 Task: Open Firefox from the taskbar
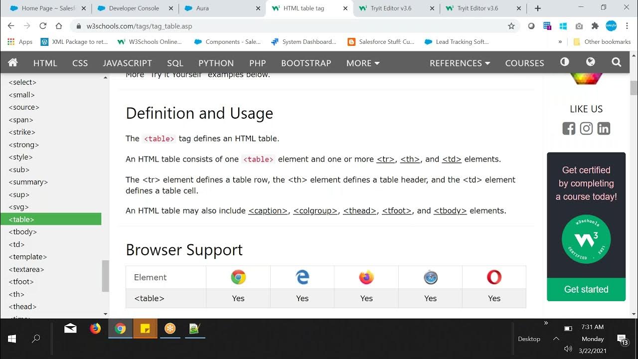(x=95, y=329)
